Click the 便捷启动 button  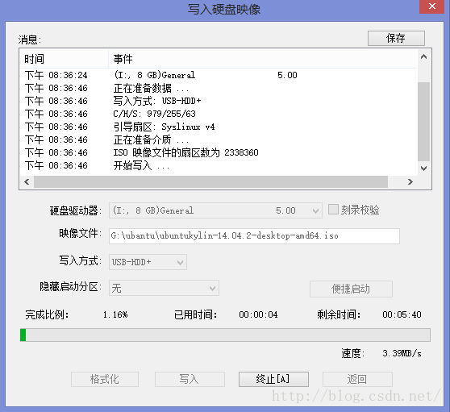351,289
